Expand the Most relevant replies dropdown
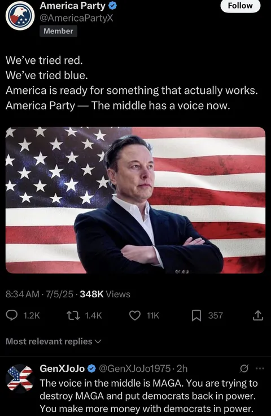The width and height of the screenshot is (271, 416). click(54, 341)
